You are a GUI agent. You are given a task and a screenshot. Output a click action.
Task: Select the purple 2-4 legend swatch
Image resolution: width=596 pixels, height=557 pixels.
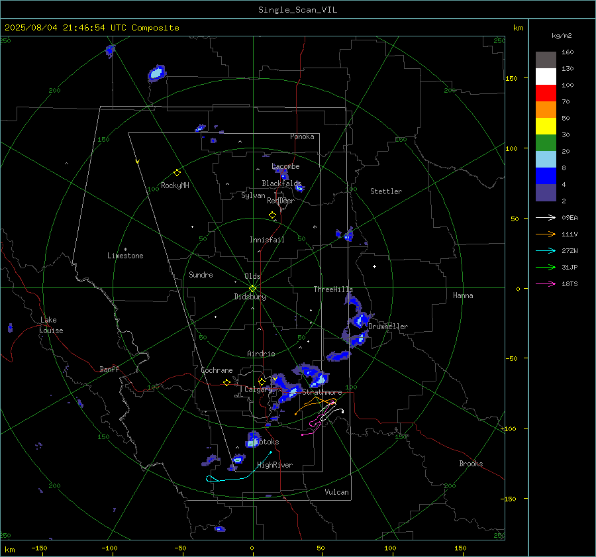pyautogui.click(x=546, y=192)
